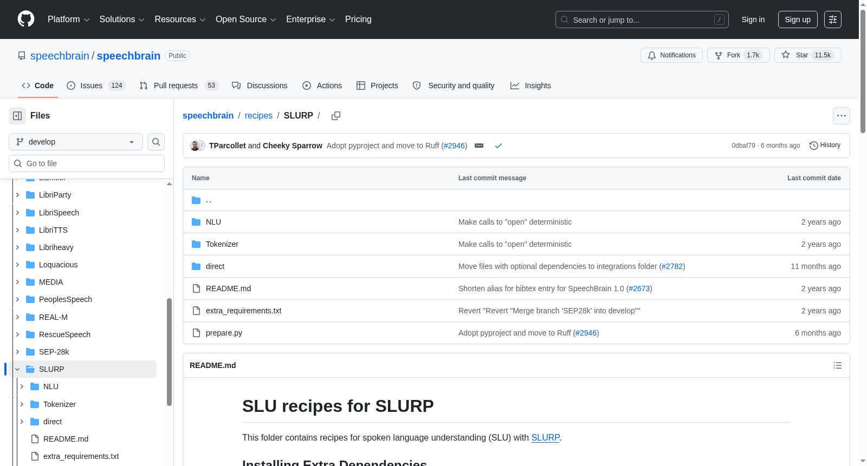Open the Platform menu dropdown
867x466 pixels.
click(x=69, y=19)
